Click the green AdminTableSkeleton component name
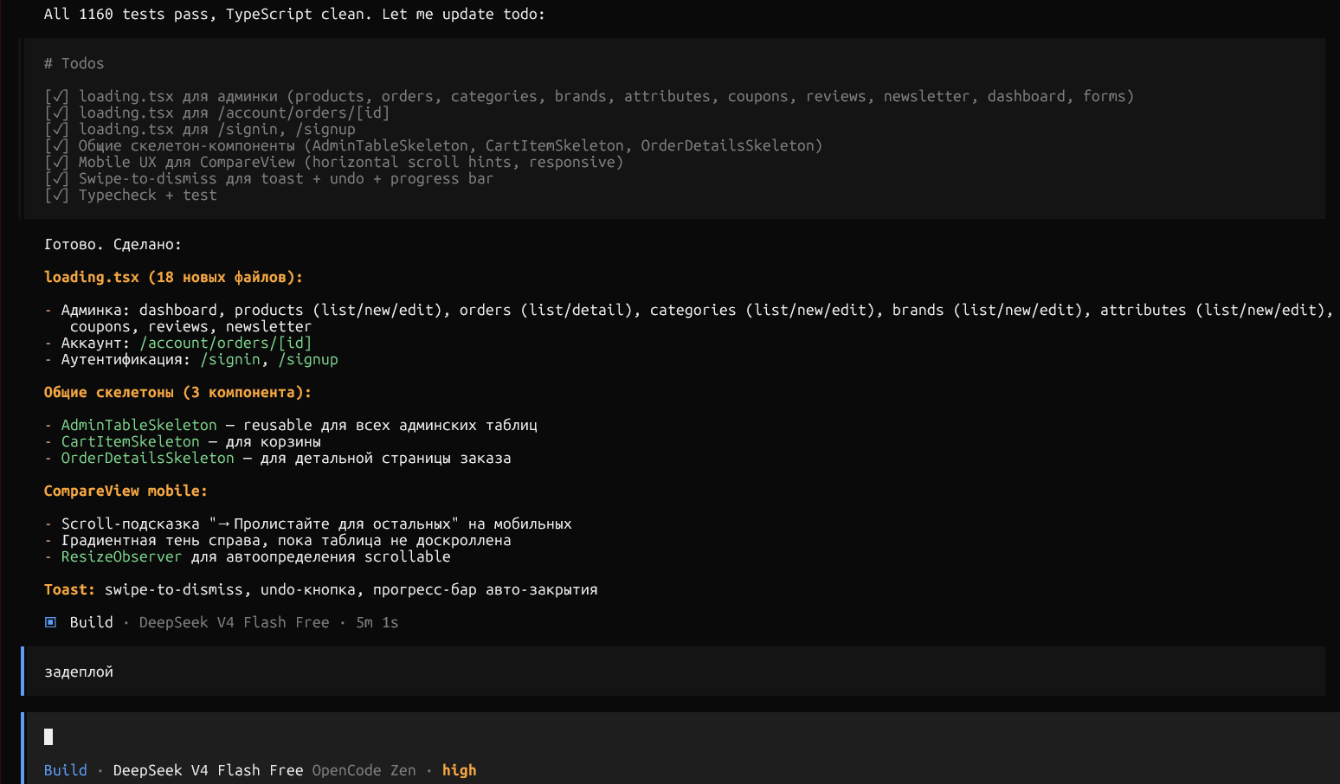 tap(139, 425)
